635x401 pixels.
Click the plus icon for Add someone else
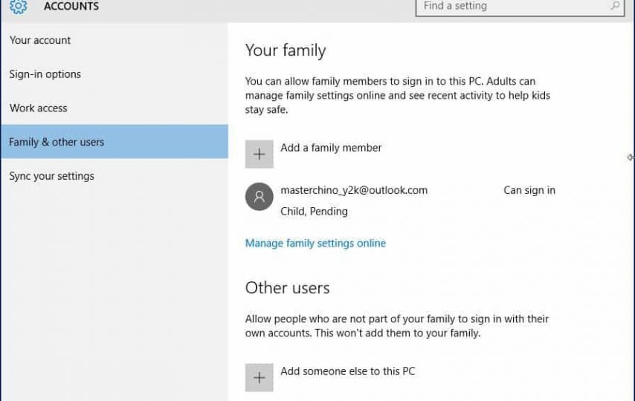[260, 377]
